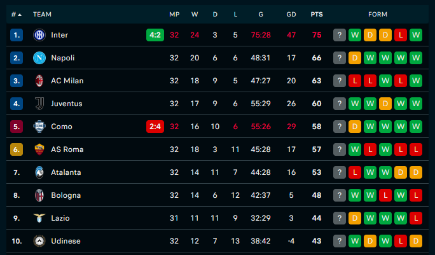
Task: Click the Lazio eagle logo
Action: pos(39,218)
